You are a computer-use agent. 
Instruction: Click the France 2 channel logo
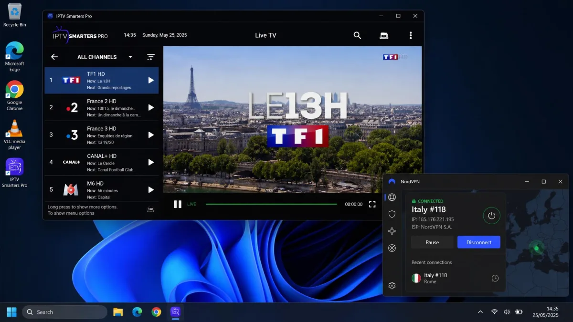click(x=72, y=108)
